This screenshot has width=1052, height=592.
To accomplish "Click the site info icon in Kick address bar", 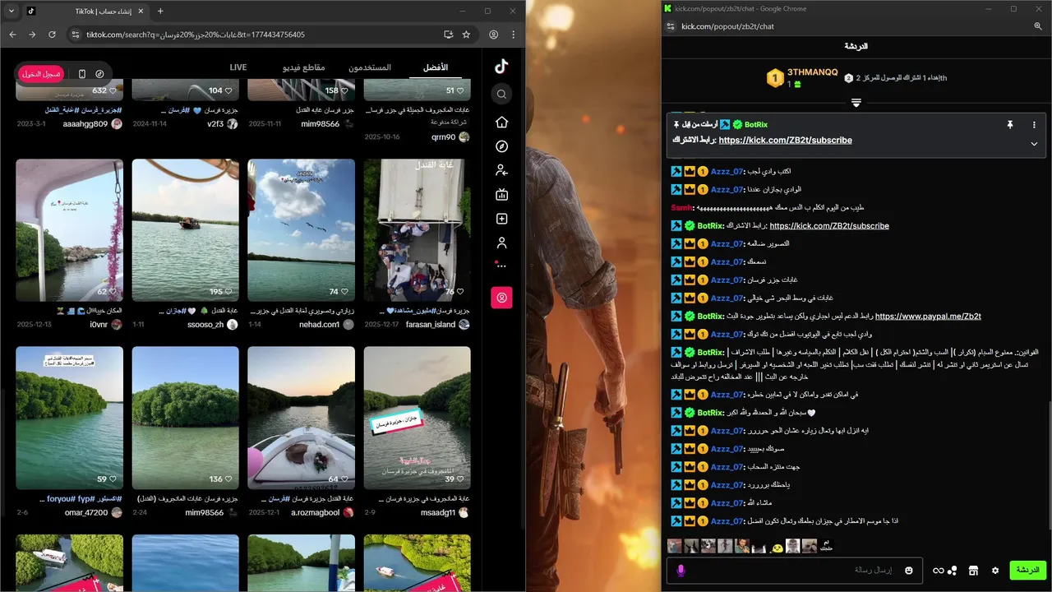I will 671,26.
